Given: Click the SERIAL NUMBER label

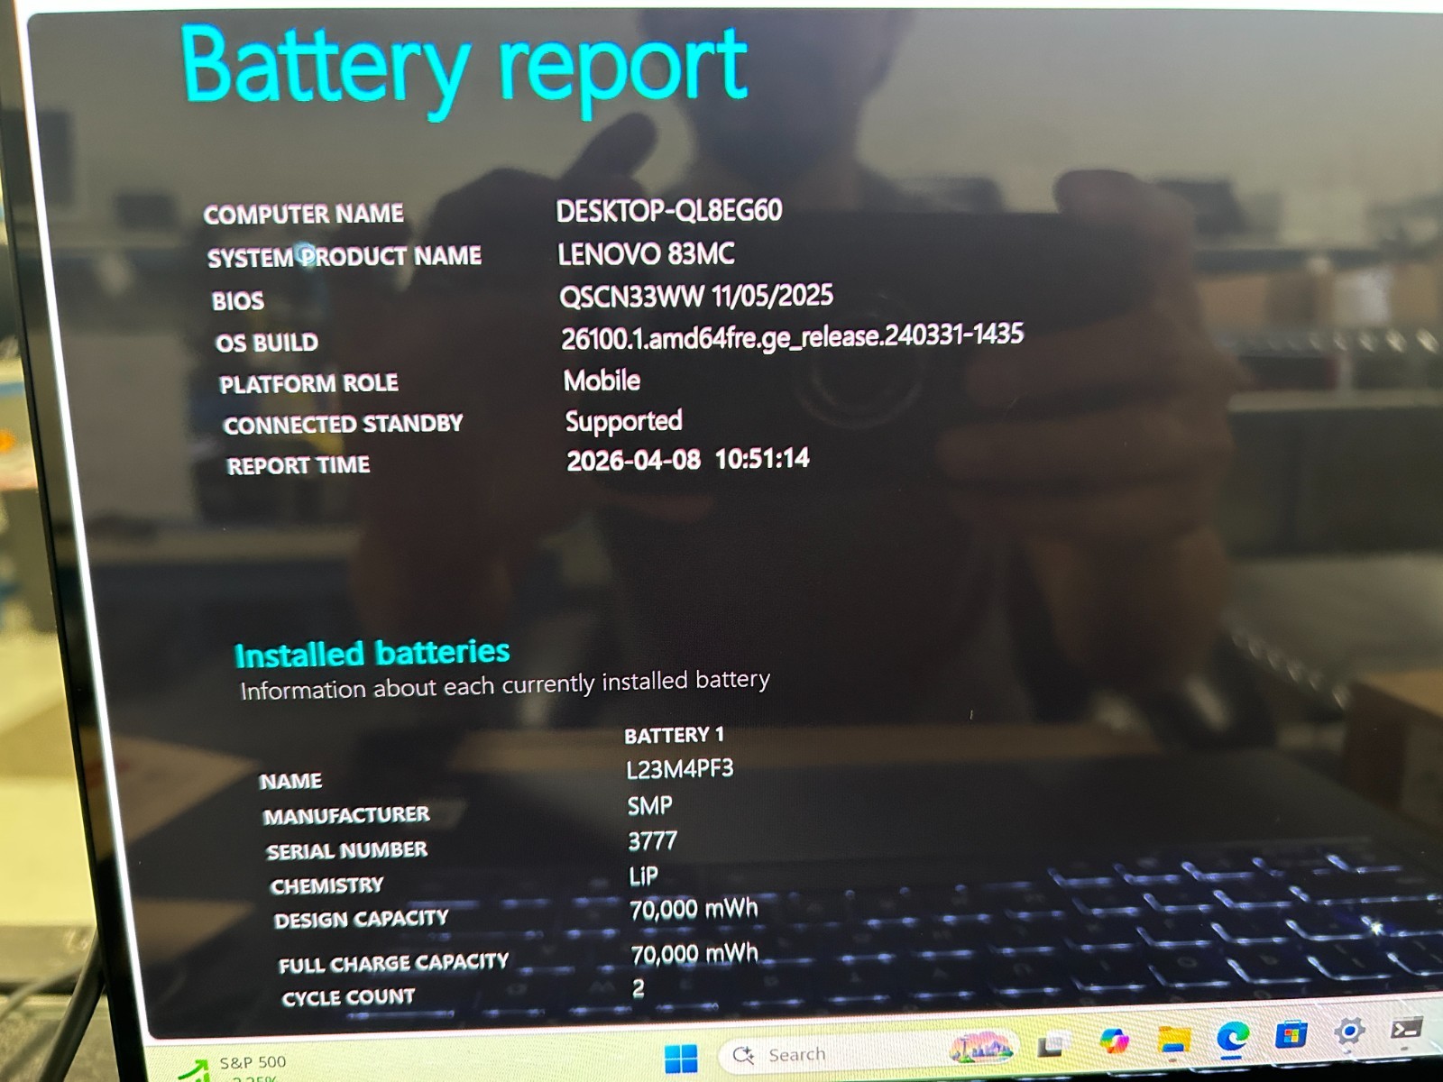Looking at the screenshot, I should point(346,850).
